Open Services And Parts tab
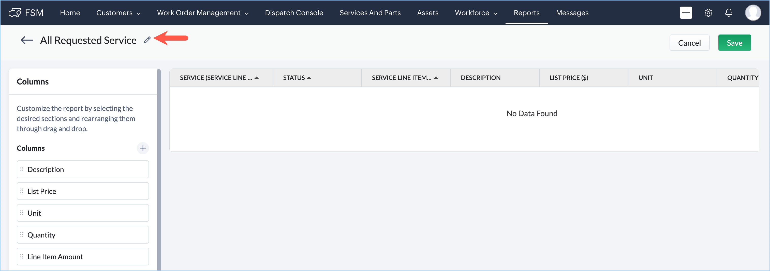The height and width of the screenshot is (271, 770). (370, 13)
